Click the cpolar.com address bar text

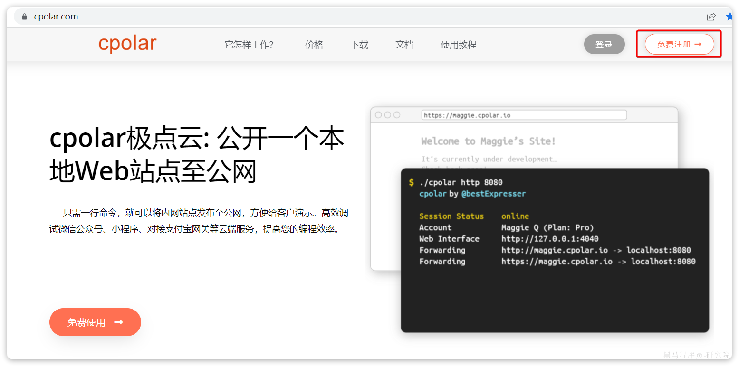pos(56,17)
